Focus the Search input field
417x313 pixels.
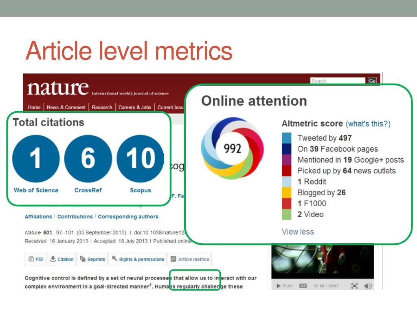[338, 81]
